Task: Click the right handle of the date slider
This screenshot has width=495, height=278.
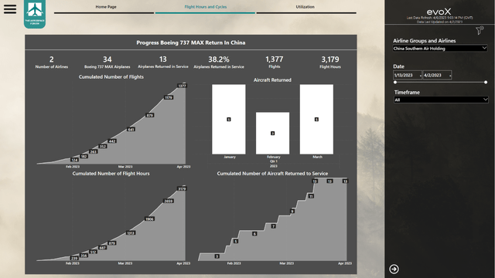Action: click(486, 83)
